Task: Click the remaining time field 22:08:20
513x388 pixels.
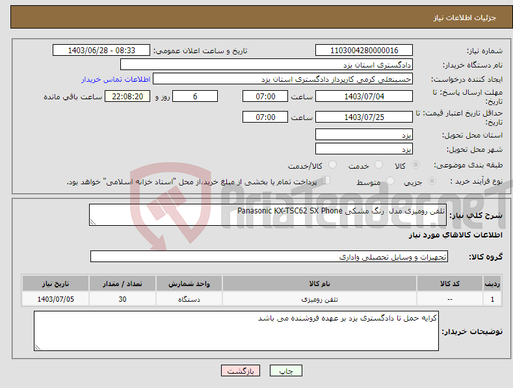Action: (x=127, y=96)
